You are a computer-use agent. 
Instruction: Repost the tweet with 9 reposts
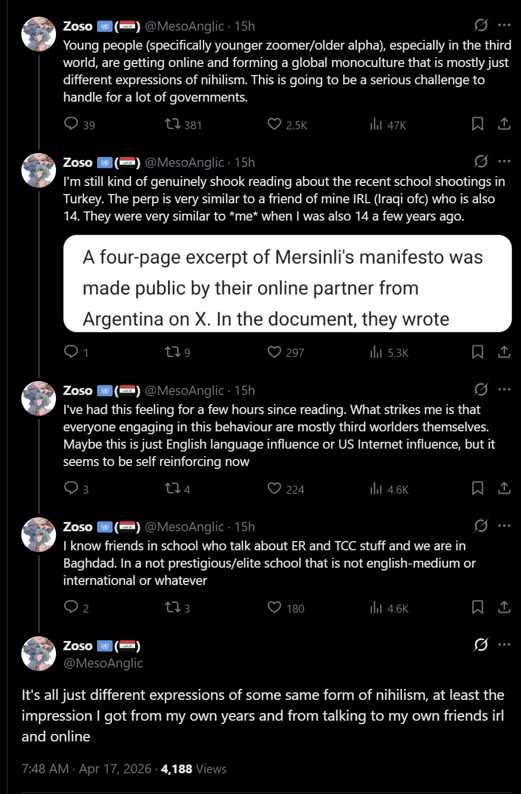[x=173, y=352]
